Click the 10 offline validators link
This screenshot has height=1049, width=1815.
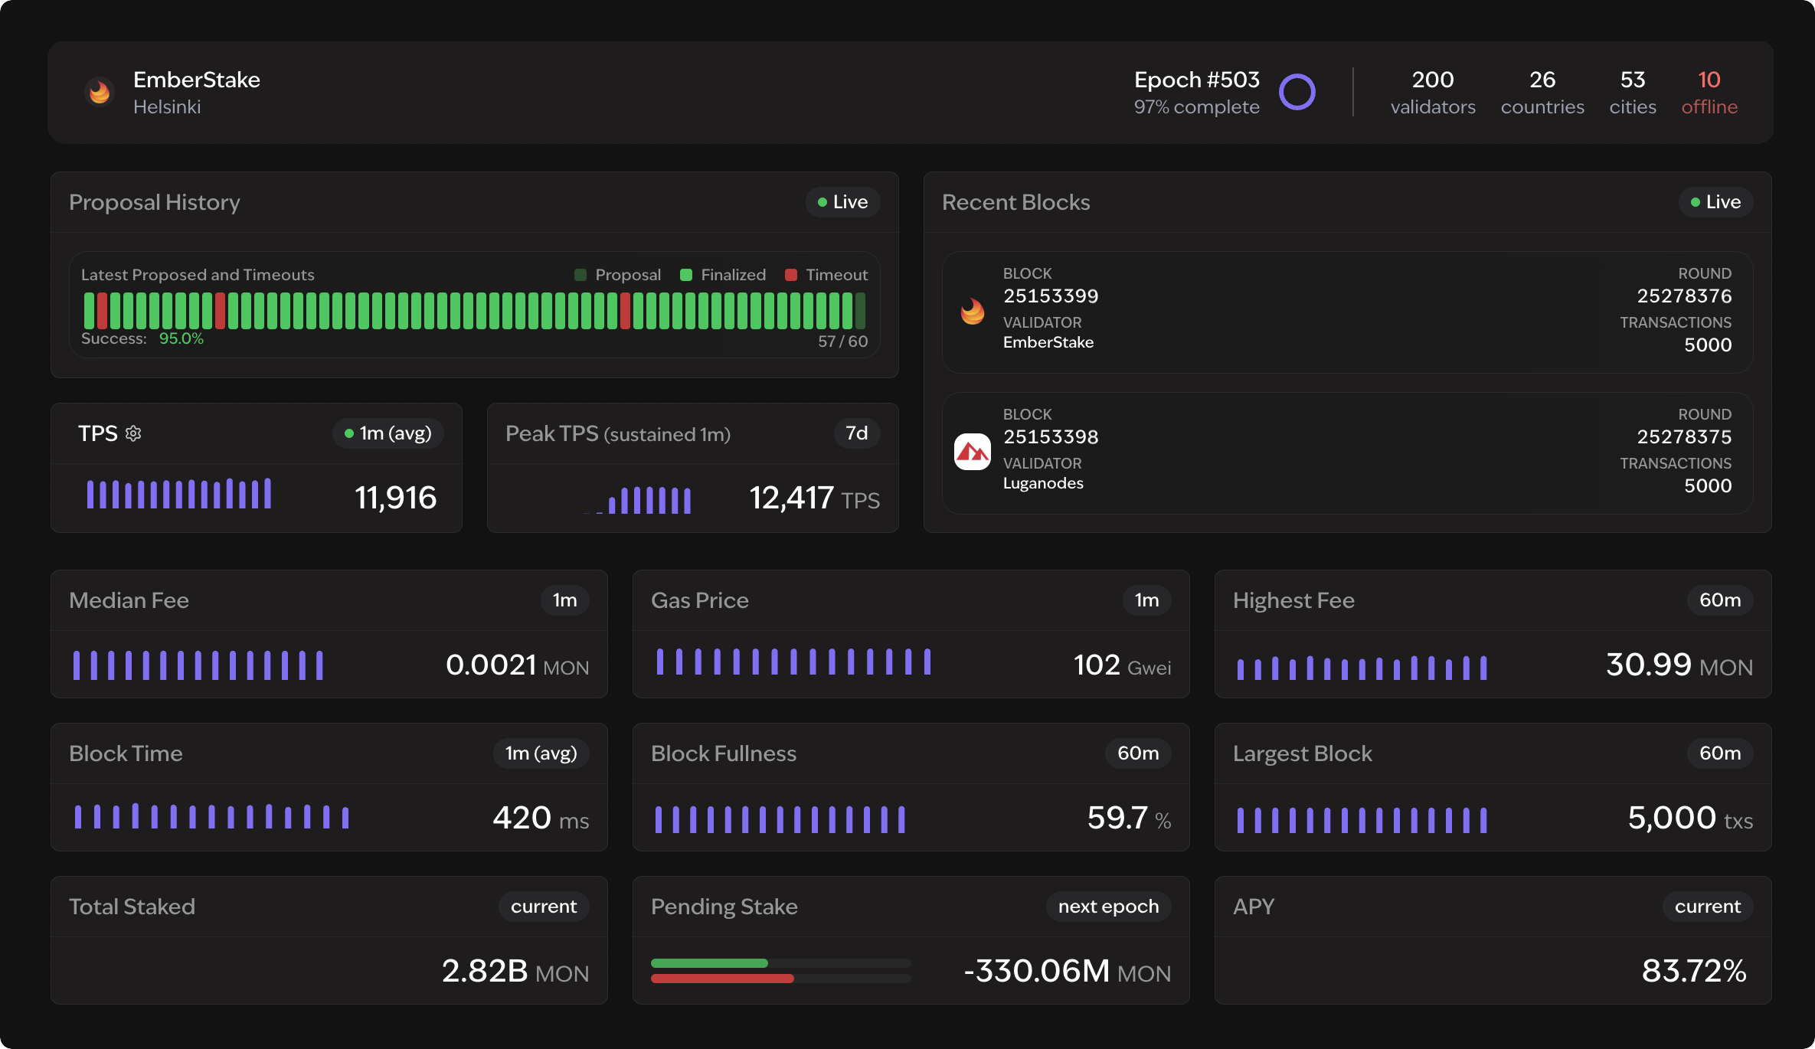pos(1710,93)
